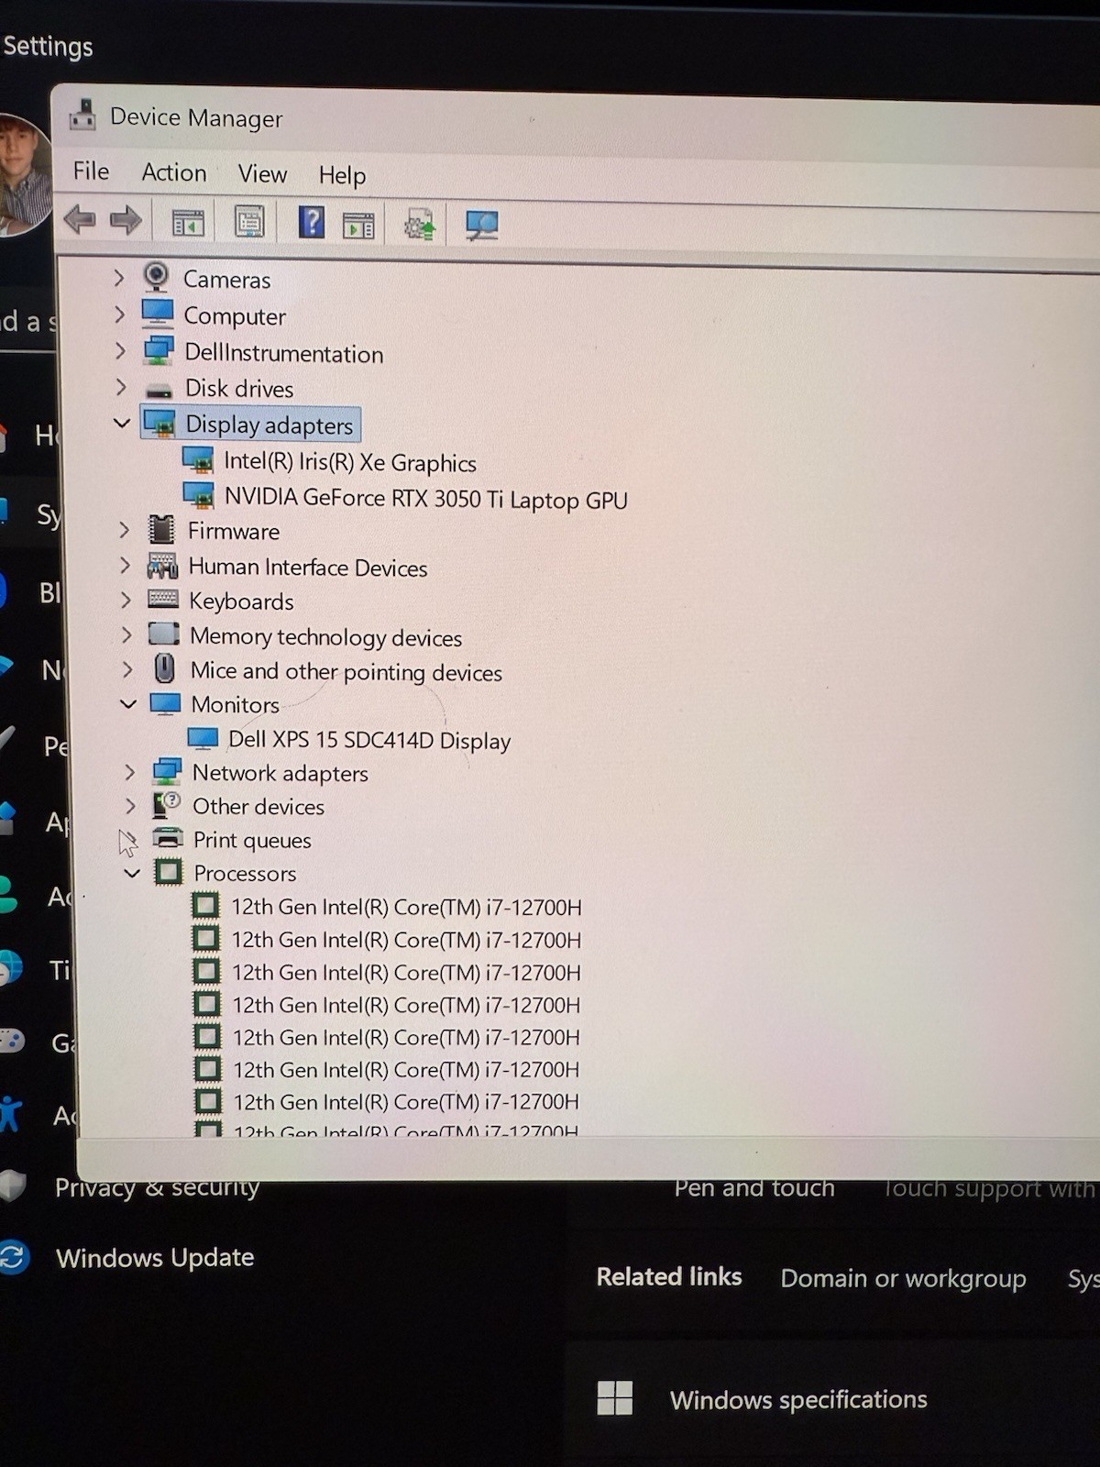Screen dimensions: 1100x1467
Task: Click the Mice and other pointing devices icon
Action: click(164, 668)
